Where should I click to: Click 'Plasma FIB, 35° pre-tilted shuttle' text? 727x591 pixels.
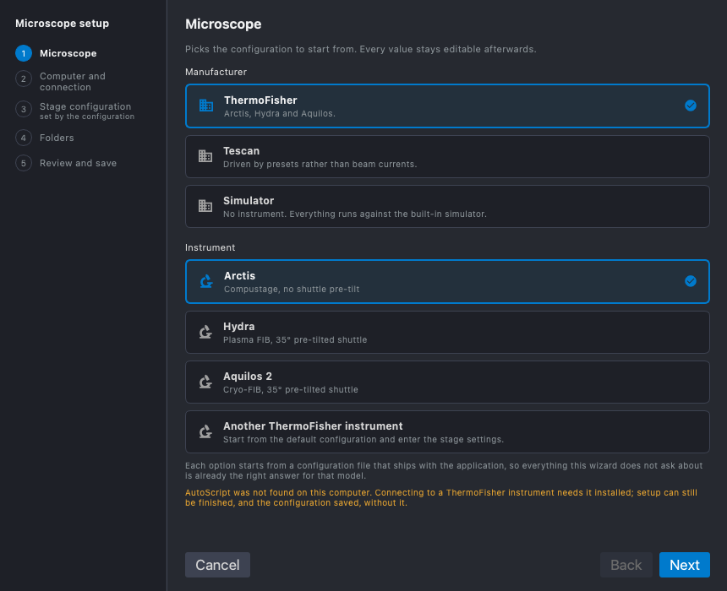pos(295,339)
